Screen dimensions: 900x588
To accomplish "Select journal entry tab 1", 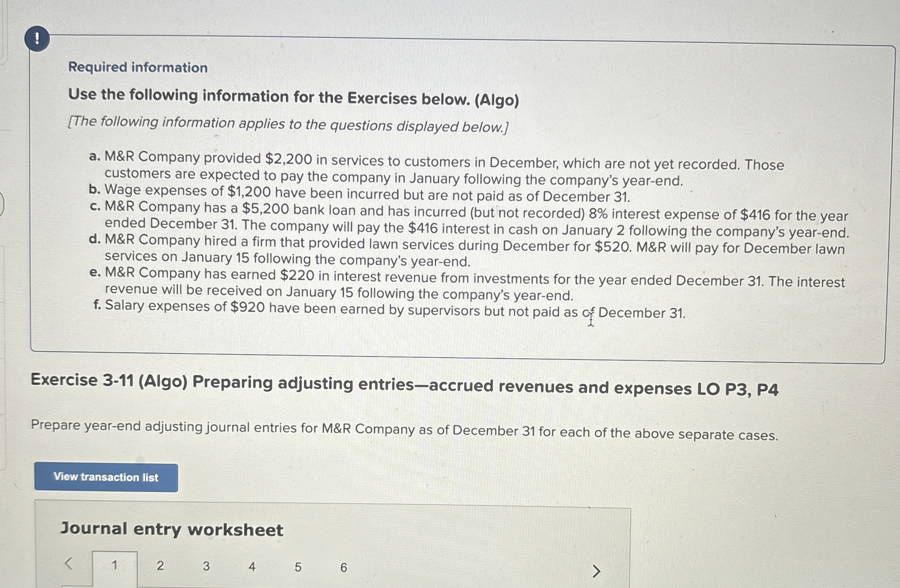I will coord(115,565).
